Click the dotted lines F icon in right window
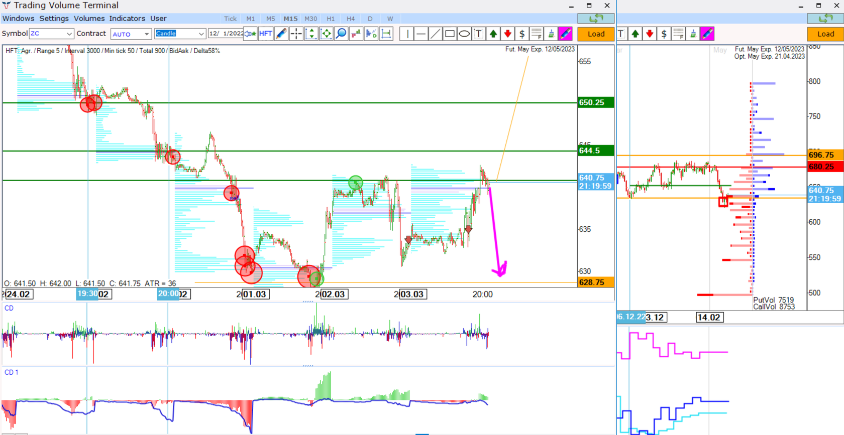The height and width of the screenshot is (435, 844). [x=679, y=34]
